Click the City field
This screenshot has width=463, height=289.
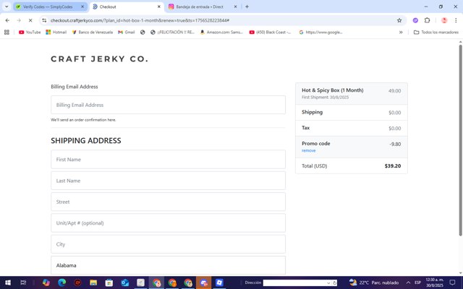[x=168, y=244]
